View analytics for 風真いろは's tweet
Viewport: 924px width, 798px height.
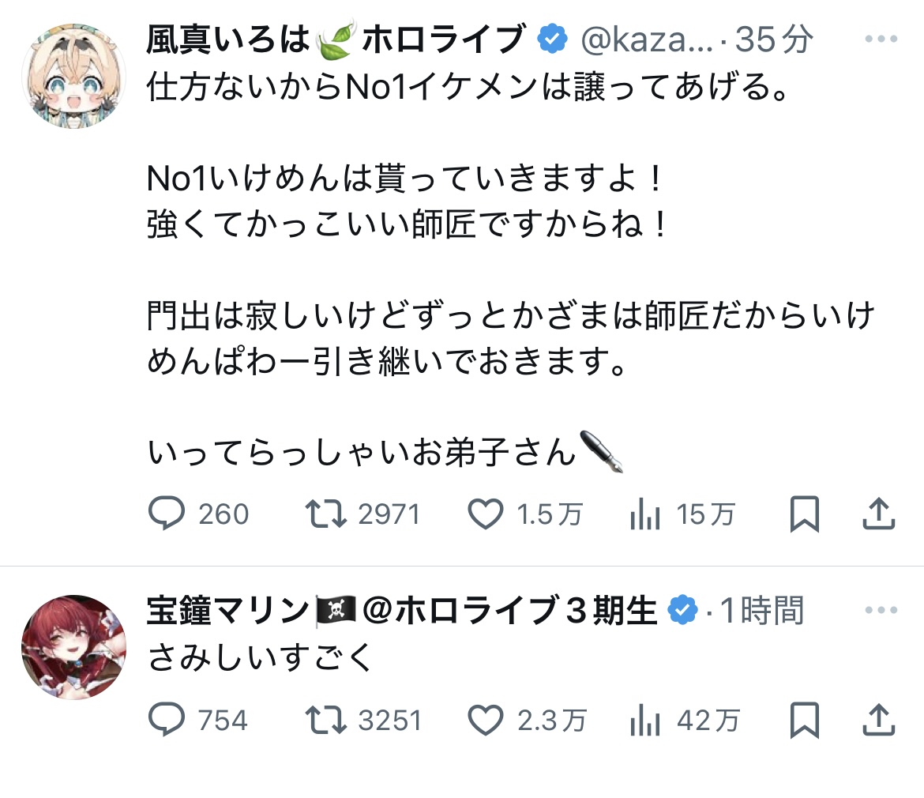[645, 515]
